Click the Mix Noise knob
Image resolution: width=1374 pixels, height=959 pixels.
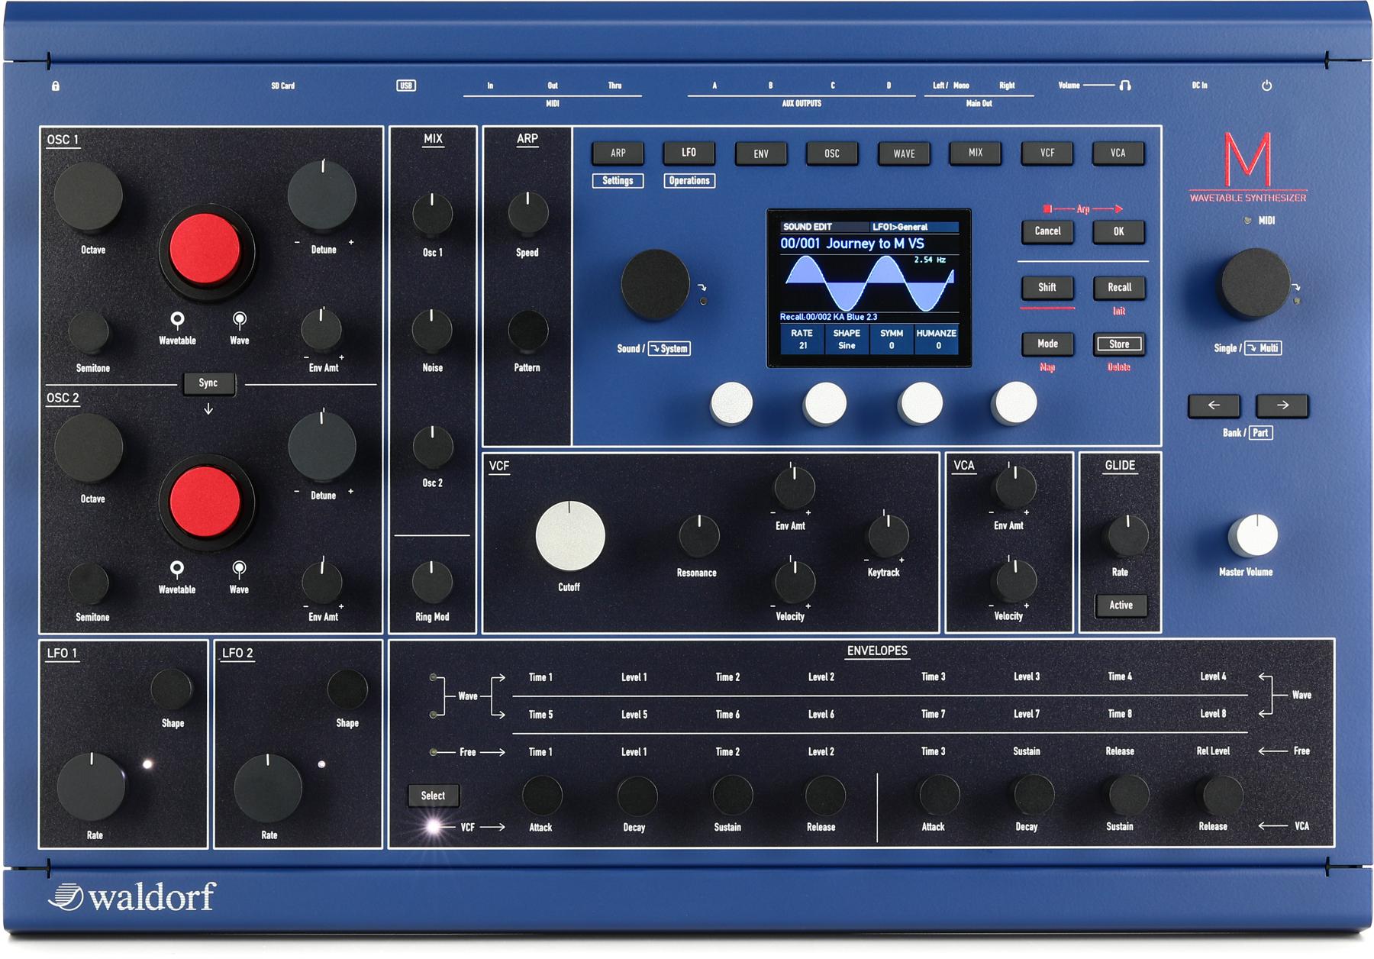tap(432, 331)
